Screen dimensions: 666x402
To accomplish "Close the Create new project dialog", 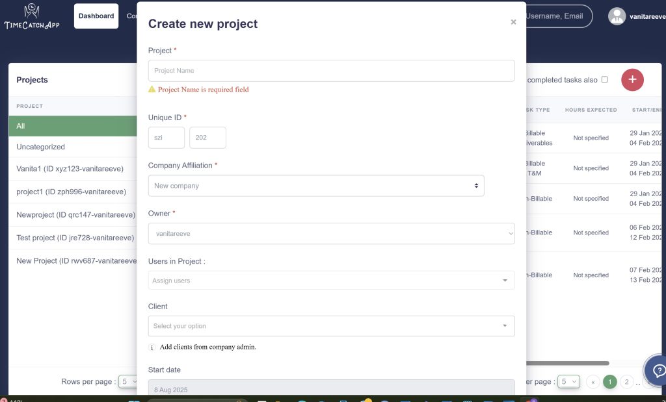I will [513, 22].
